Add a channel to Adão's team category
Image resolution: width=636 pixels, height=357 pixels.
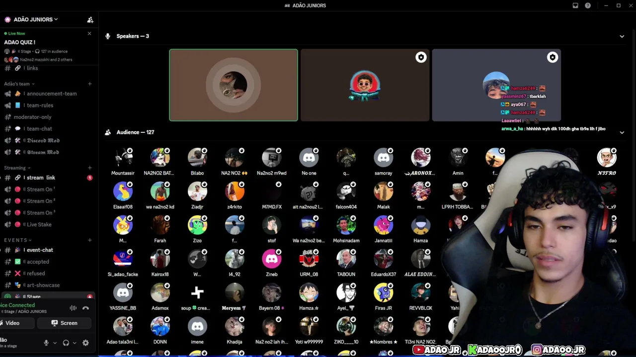[x=90, y=84]
